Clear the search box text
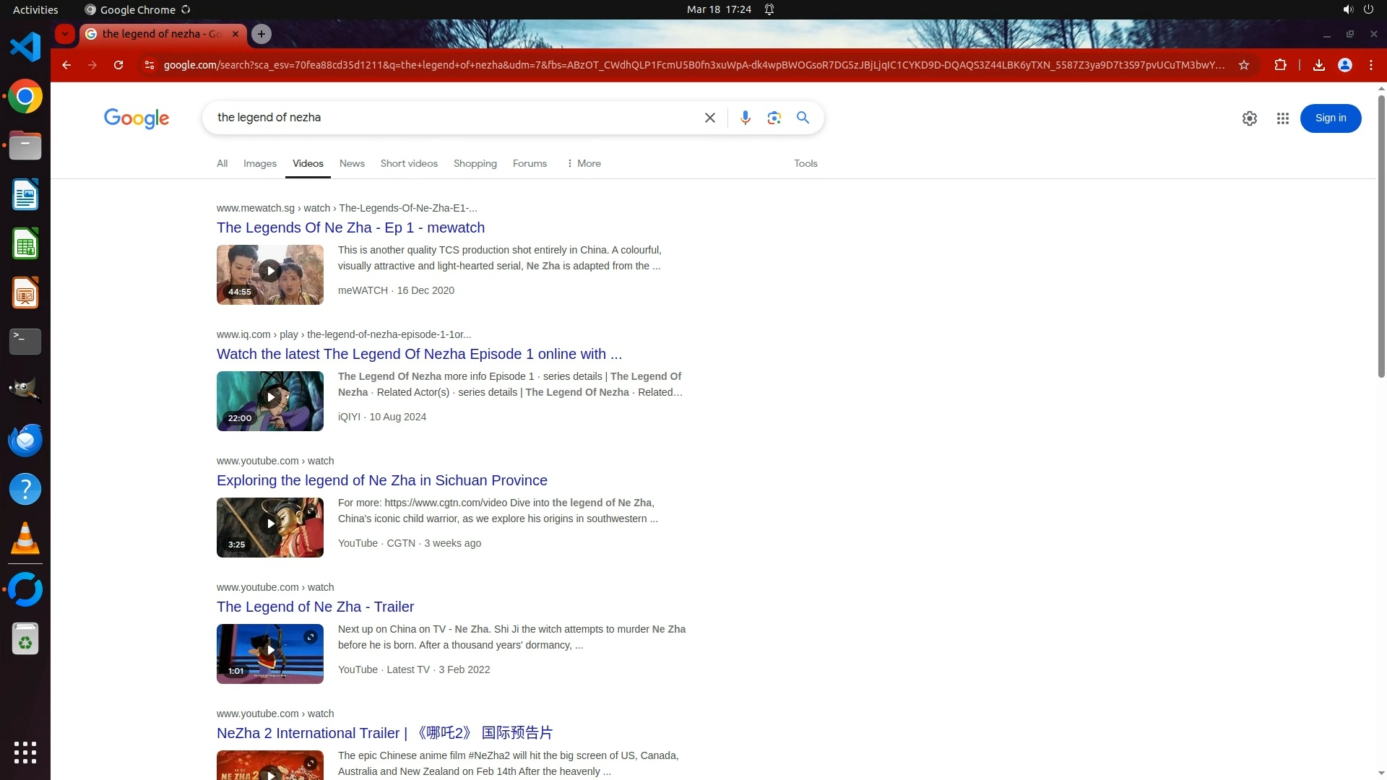Image resolution: width=1387 pixels, height=780 pixels. (x=709, y=118)
